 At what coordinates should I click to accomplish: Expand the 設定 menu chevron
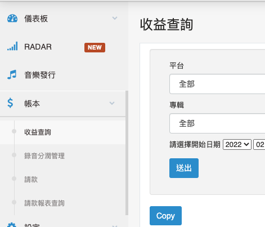coord(115,226)
